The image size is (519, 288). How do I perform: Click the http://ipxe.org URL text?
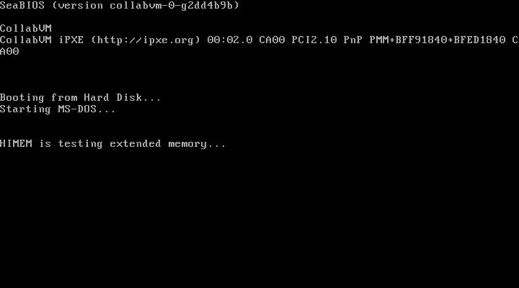coord(146,40)
